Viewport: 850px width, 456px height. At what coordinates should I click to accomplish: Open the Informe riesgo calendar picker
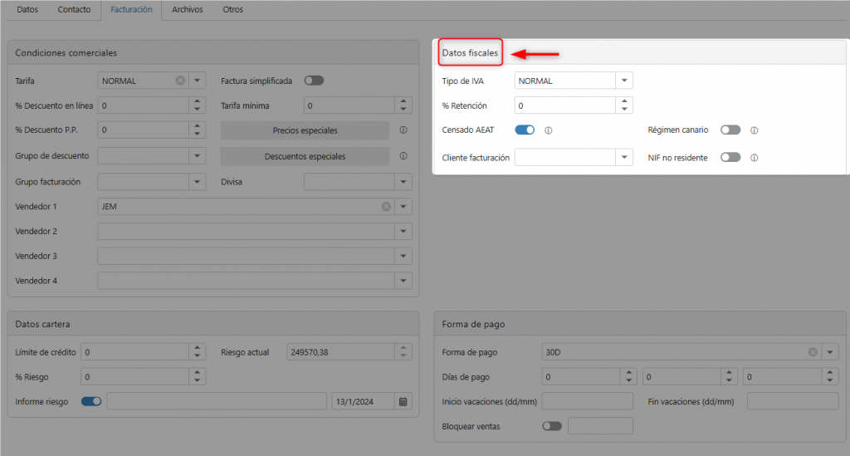coord(403,401)
